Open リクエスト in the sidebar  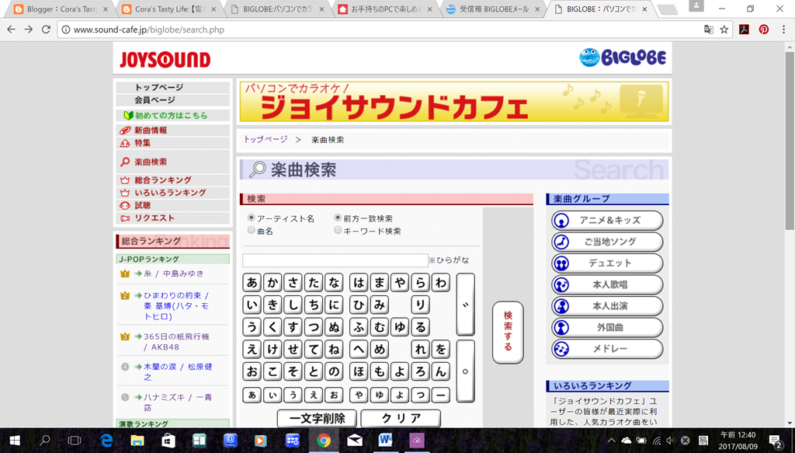pyautogui.click(x=172, y=218)
